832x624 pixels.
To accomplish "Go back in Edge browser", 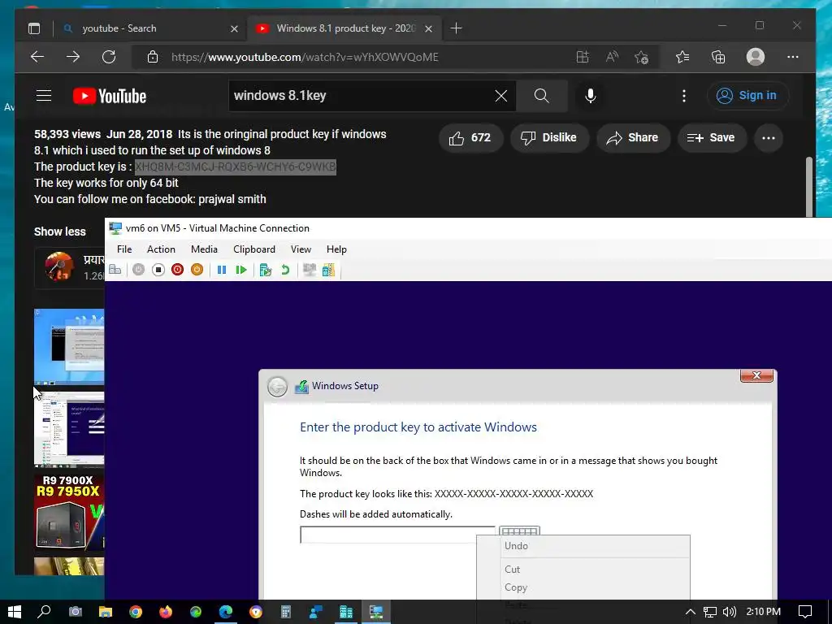I will (x=37, y=57).
